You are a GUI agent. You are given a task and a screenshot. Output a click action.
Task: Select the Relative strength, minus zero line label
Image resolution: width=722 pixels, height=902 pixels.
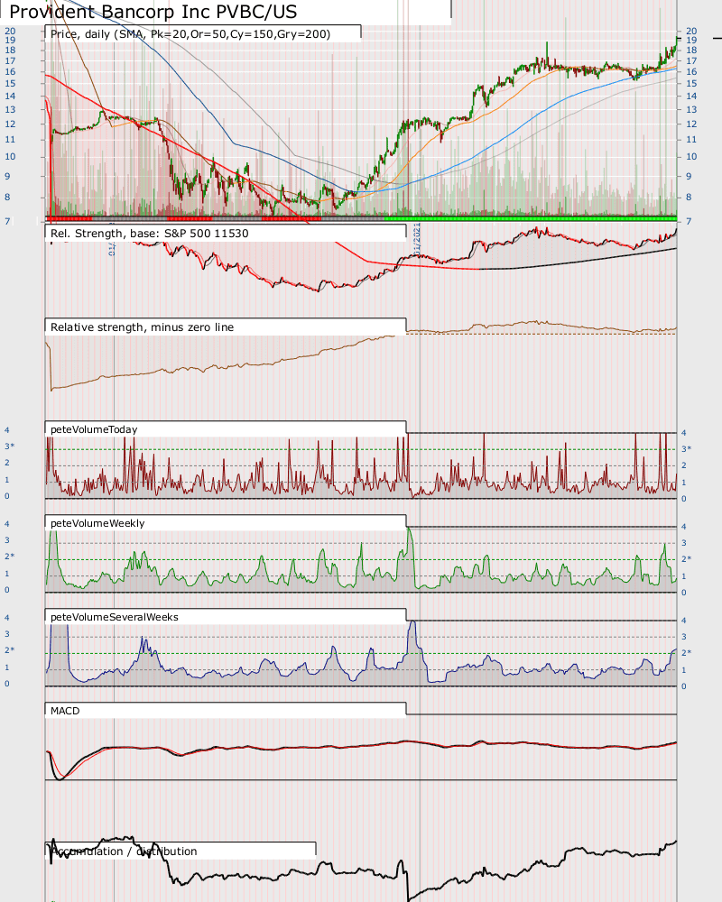[143, 327]
